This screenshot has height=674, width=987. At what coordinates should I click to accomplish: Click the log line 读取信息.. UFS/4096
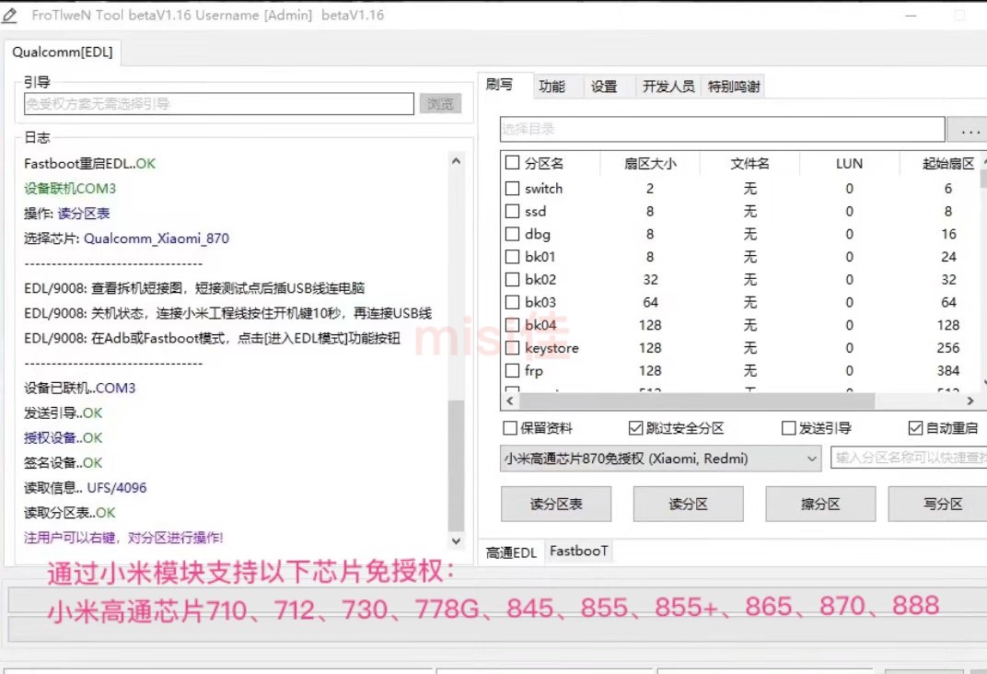(x=85, y=488)
